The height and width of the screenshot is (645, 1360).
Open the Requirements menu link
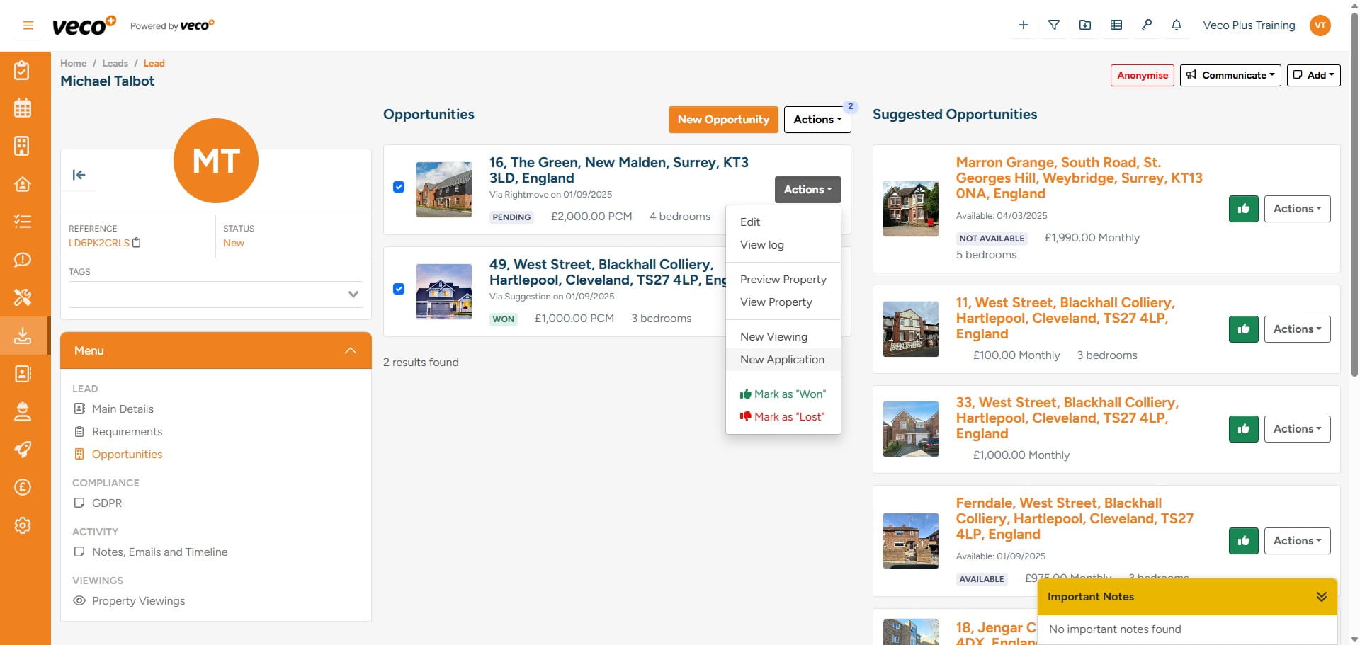click(x=127, y=431)
